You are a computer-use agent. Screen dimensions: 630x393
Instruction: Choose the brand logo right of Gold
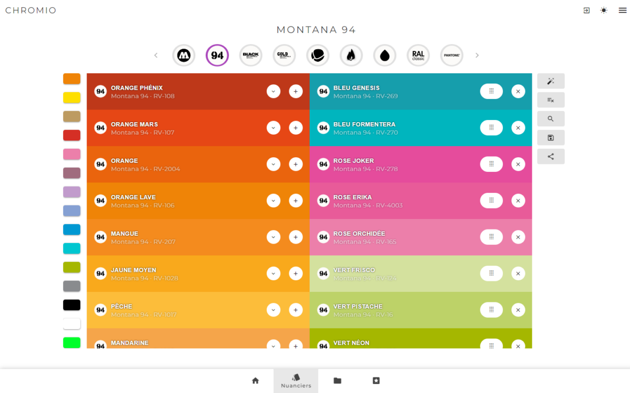[x=318, y=55]
